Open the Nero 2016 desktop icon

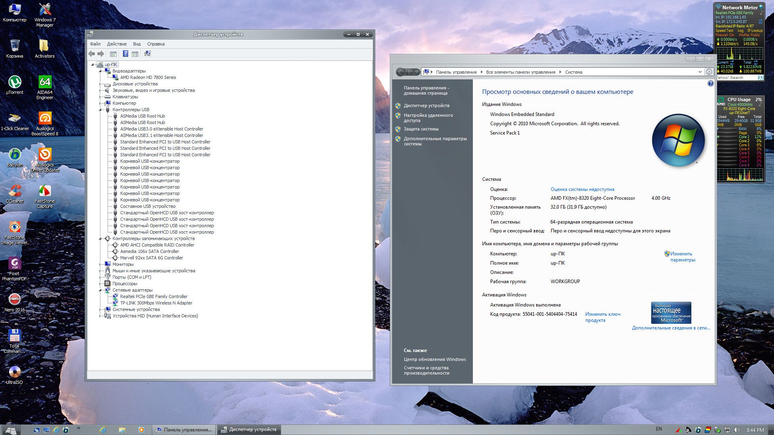coord(15,302)
